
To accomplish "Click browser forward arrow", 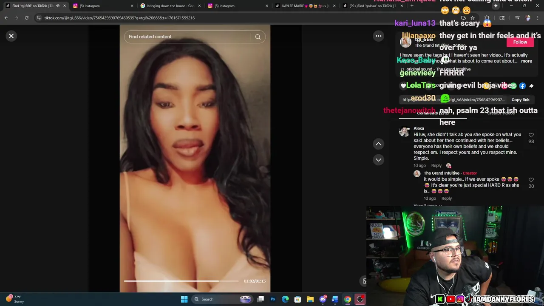I will pos(16,18).
